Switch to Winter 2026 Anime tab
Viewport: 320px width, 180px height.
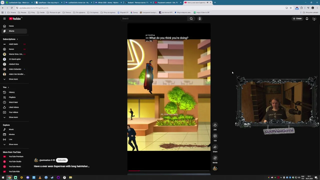click(x=108, y=2)
